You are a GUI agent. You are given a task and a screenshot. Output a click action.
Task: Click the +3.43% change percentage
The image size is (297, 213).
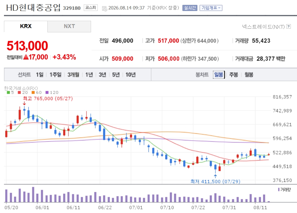pyautogui.click(x=64, y=57)
